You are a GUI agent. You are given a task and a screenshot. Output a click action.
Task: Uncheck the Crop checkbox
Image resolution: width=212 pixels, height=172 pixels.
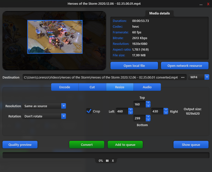click(89, 111)
